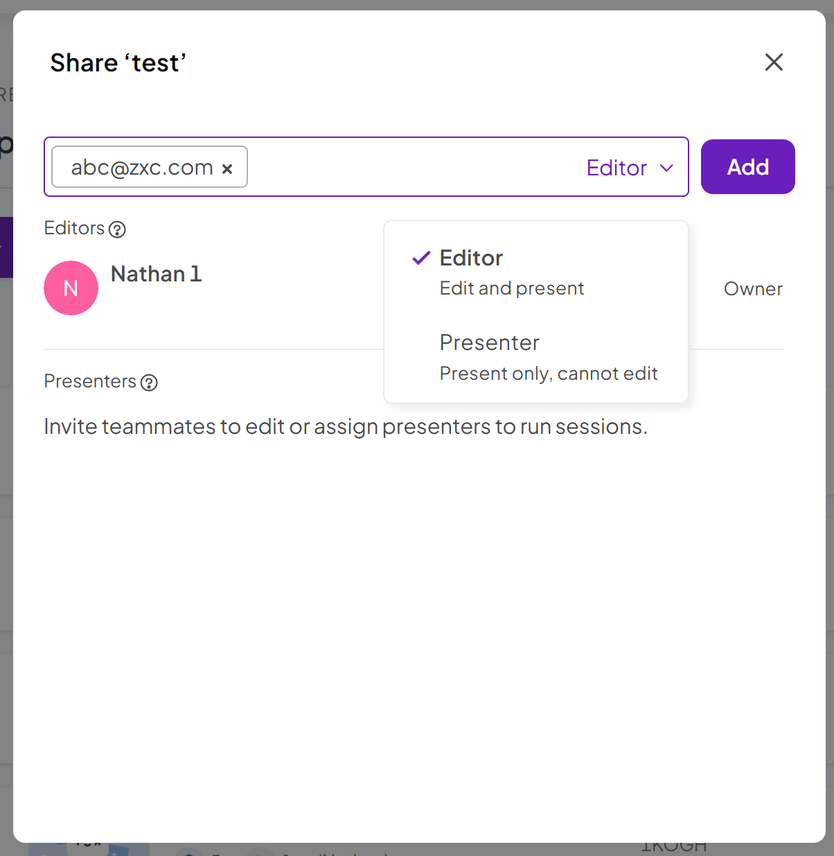
Task: Click the 'Invite teammates' hint text
Action: pos(346,426)
